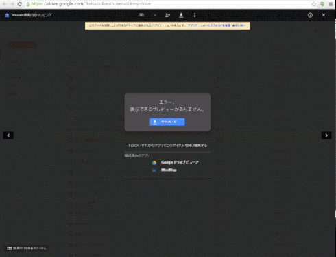Click the grid item counter at bottom left
This screenshot has height=257, width=336.
pos(27,248)
